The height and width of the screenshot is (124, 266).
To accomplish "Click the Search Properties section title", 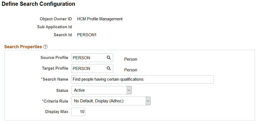I will tap(23, 47).
